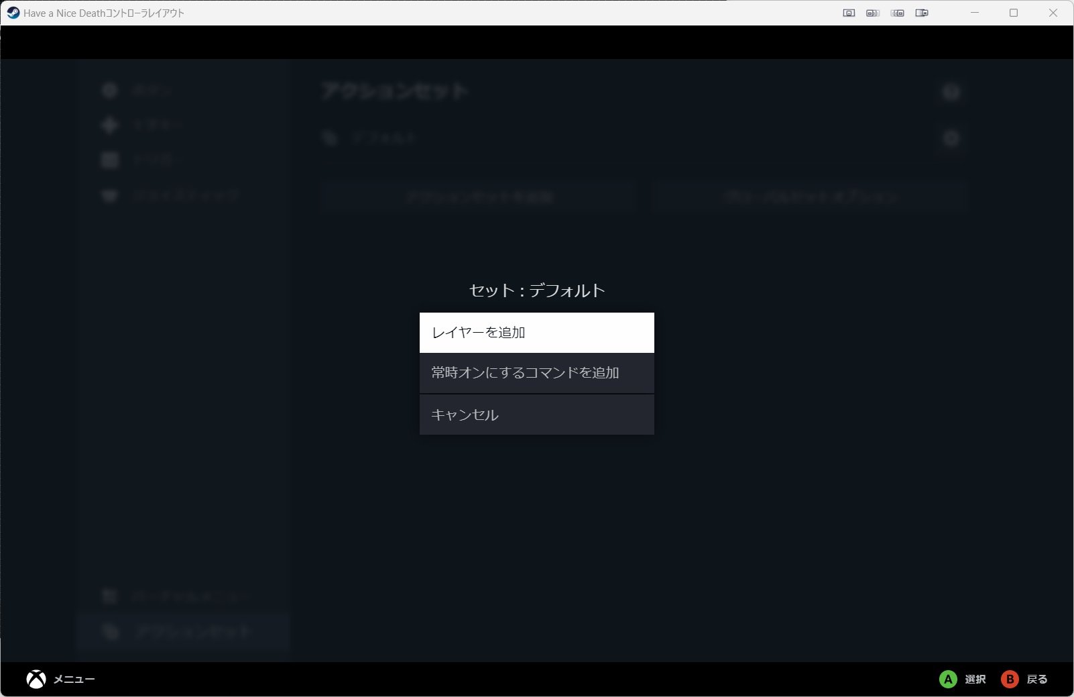The height and width of the screenshot is (697, 1074).
Task: Click キャンセル to dismiss the dialog
Action: coord(536,415)
